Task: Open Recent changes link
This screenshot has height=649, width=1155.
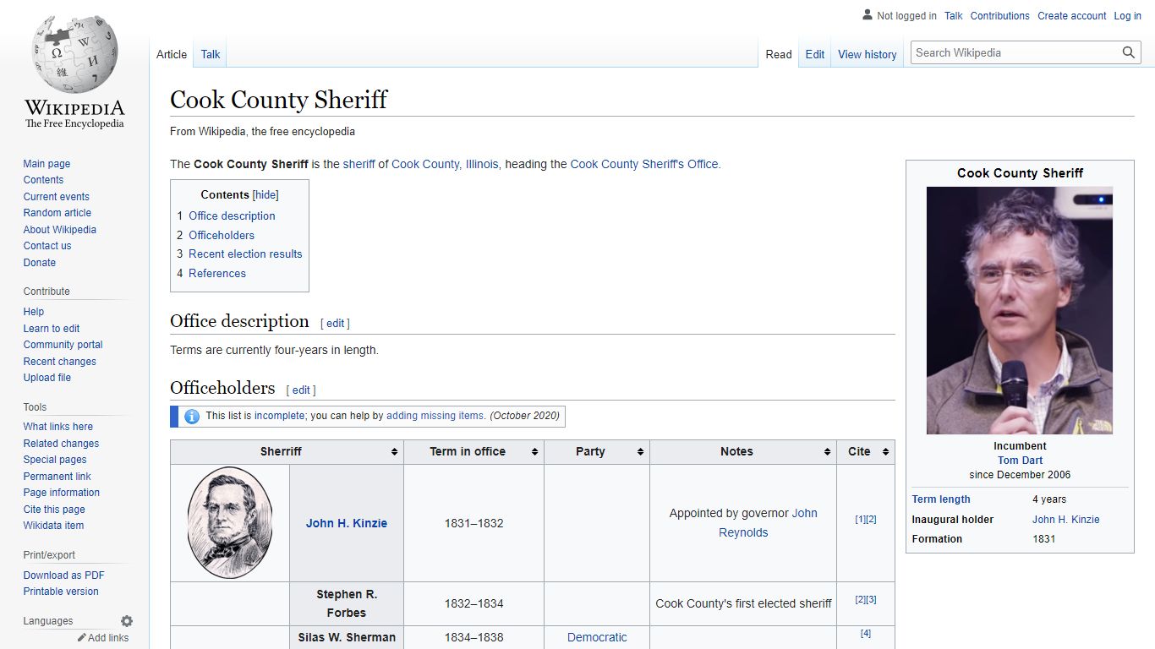Action: [59, 362]
